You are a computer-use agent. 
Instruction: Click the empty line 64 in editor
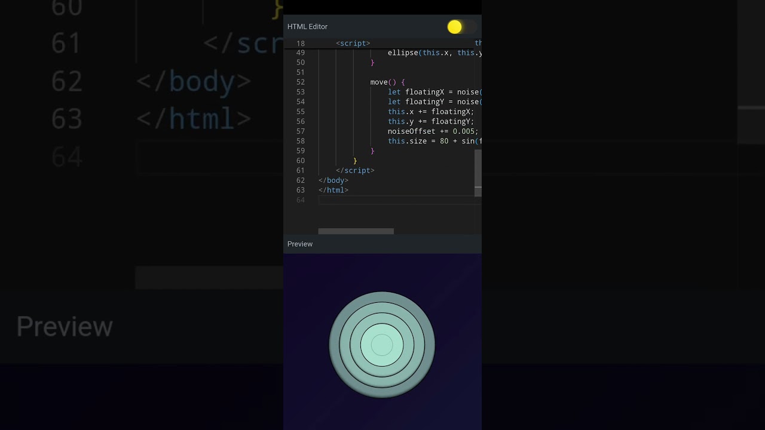click(400, 200)
